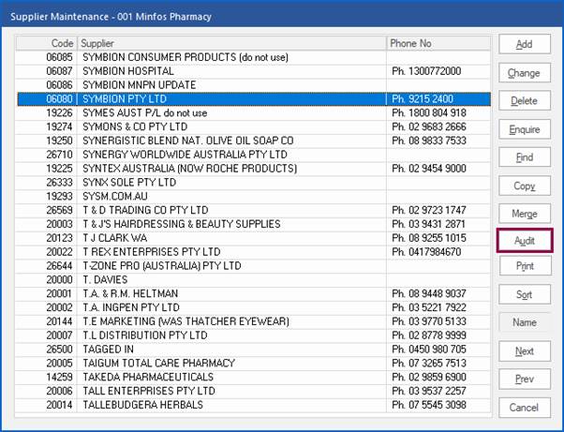Select SYNTEX AUSTRALIA (NOW ROCHE PRODUCTS)
This screenshot has height=432, width=564.
click(x=253, y=169)
